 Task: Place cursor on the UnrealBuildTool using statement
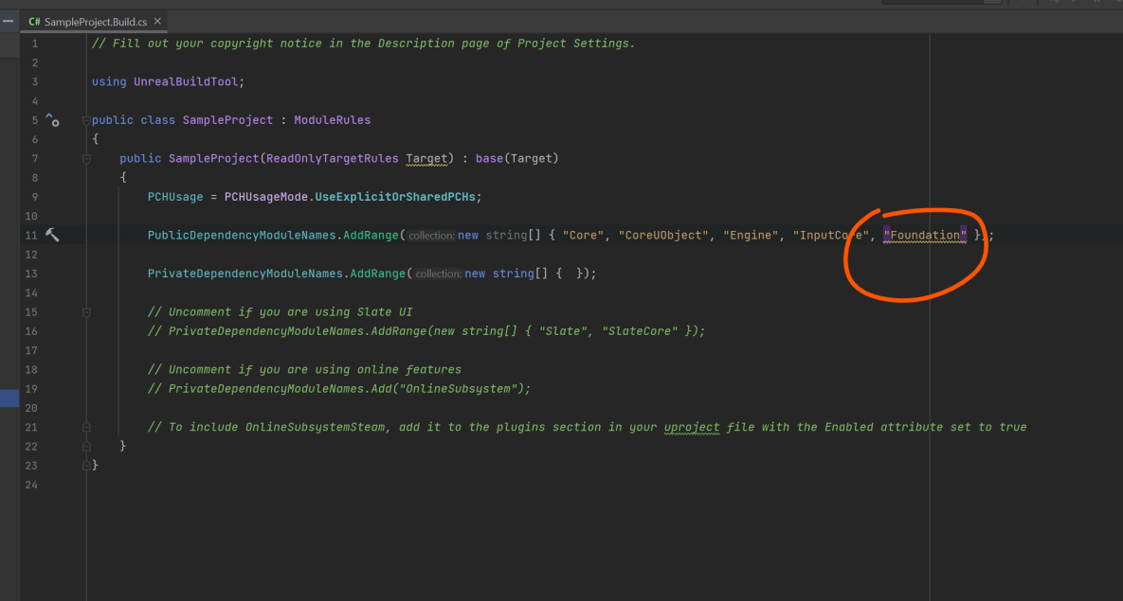[190, 81]
